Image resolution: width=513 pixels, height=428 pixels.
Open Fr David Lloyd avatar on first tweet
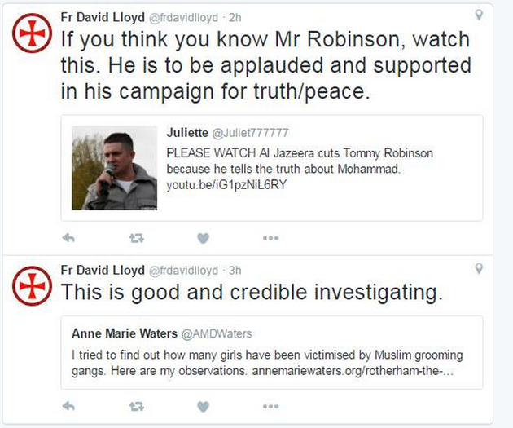click(32, 33)
